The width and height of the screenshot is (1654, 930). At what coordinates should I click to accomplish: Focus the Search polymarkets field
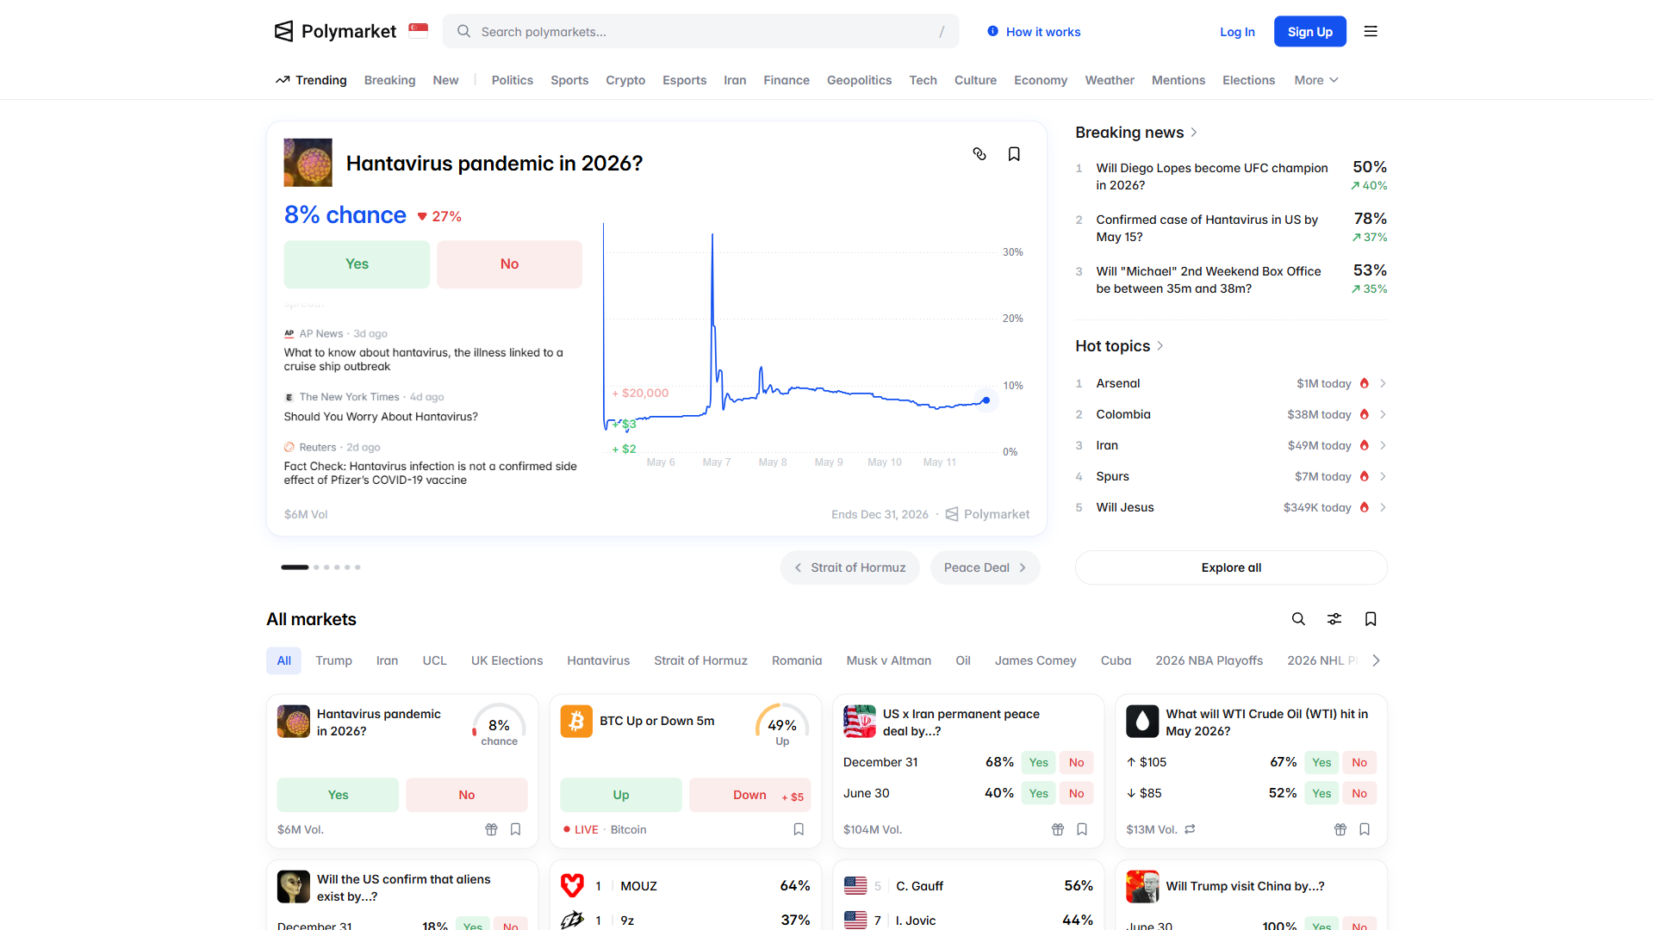tap(700, 31)
